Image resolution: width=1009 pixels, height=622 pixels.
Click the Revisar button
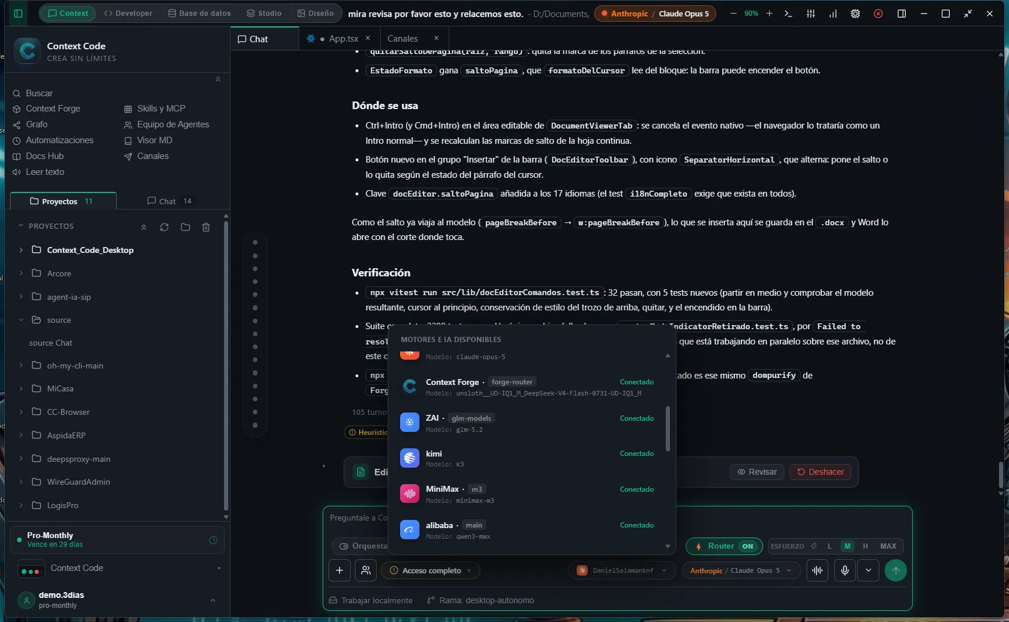click(757, 472)
